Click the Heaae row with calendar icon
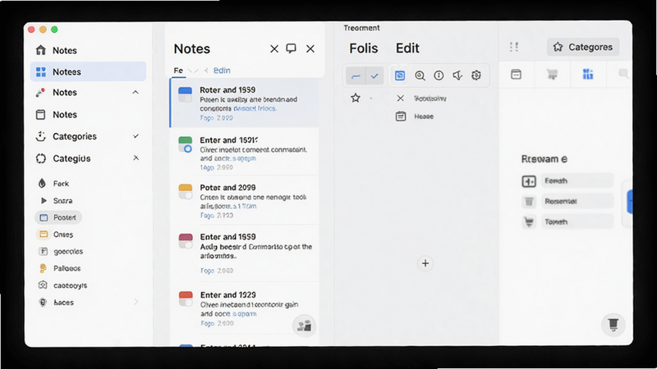657x369 pixels. (415, 116)
